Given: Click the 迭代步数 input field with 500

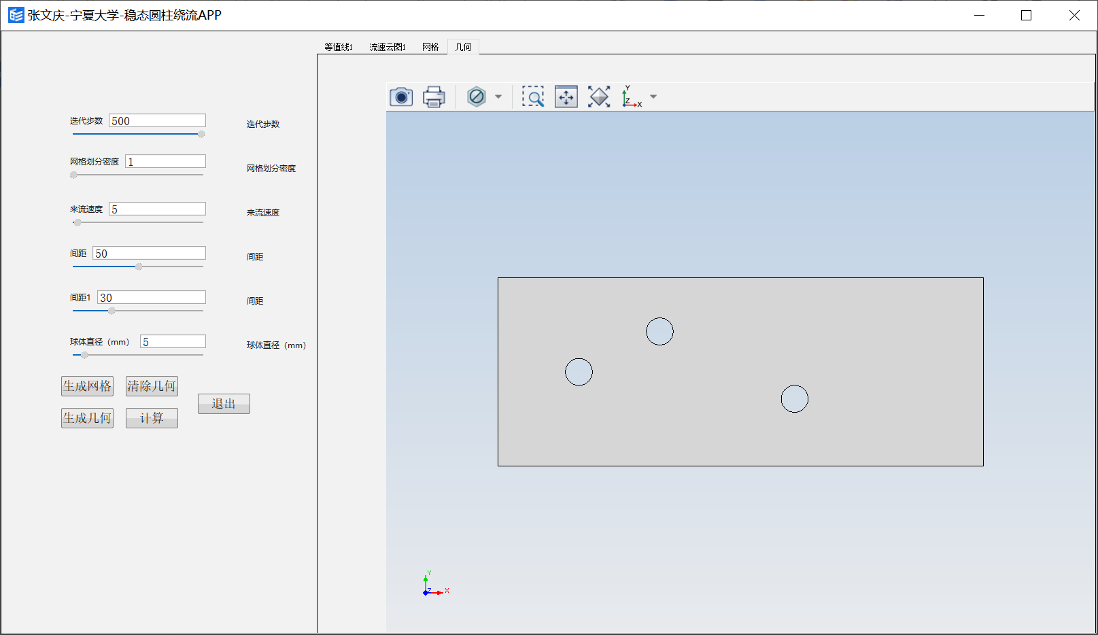Looking at the screenshot, I should [157, 120].
